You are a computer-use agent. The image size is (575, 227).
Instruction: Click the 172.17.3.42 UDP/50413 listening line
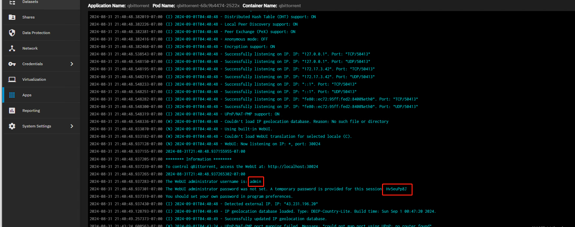232,77
